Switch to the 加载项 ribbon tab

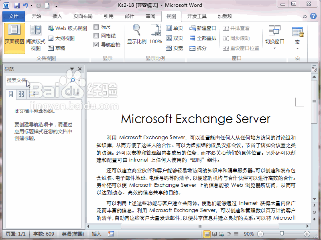225,16
